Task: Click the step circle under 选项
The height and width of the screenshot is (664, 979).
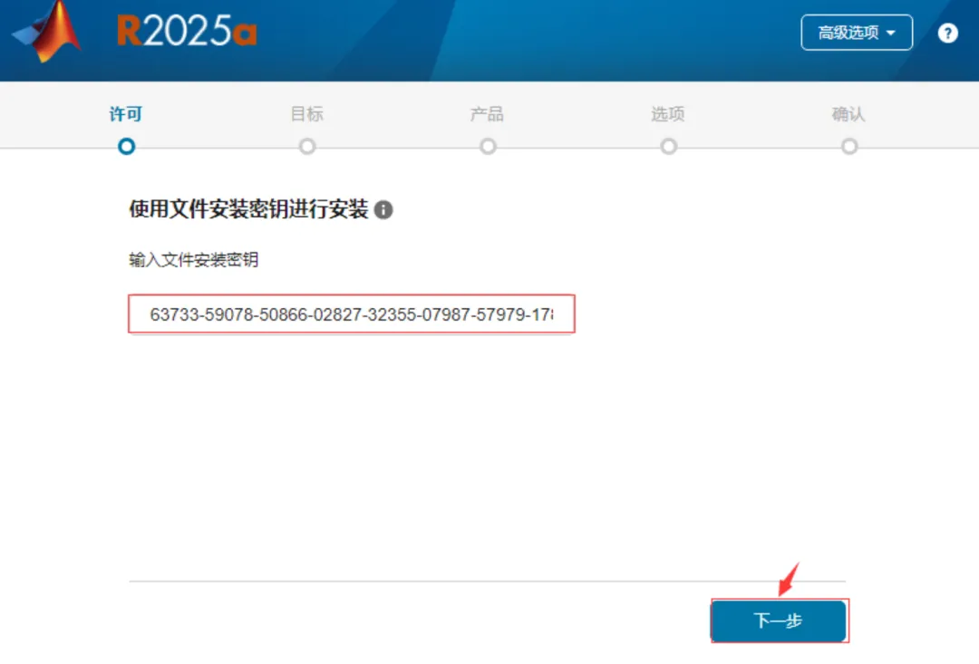Action: tap(669, 147)
